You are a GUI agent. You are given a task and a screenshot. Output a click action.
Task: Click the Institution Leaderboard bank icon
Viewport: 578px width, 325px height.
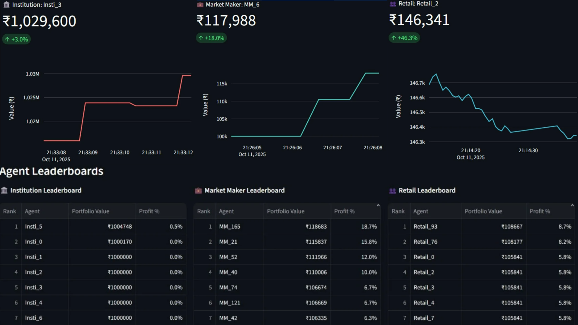point(4,190)
